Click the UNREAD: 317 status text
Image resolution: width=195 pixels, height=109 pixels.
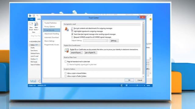click(x=42, y=85)
